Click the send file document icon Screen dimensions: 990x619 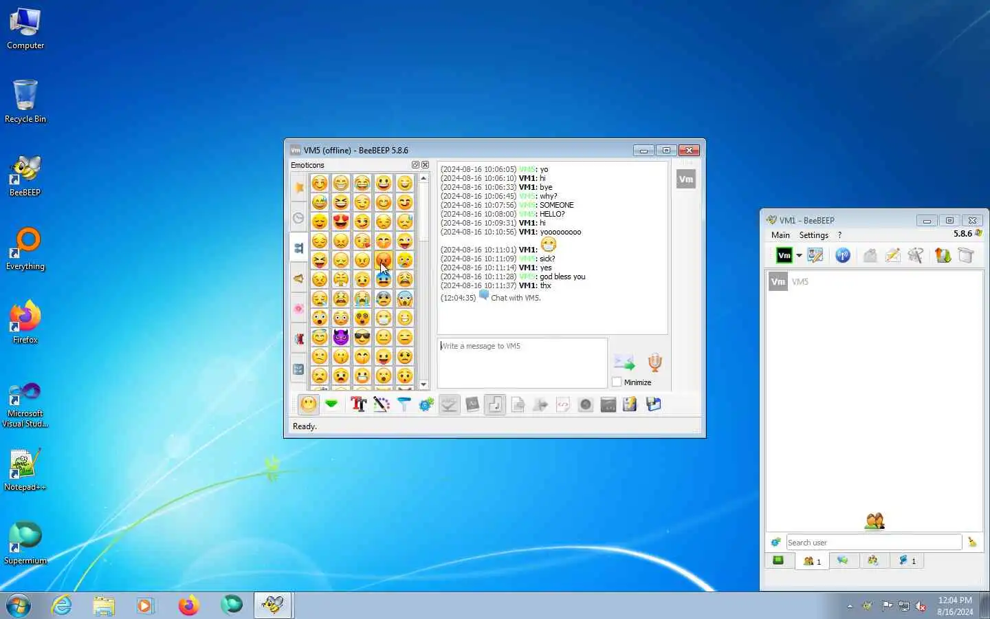[518, 404]
